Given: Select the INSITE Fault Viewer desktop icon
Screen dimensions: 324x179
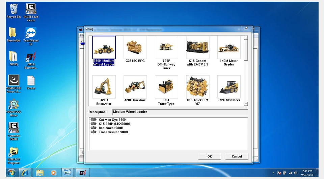Looking at the screenshot, I should pyautogui.click(x=31, y=12).
